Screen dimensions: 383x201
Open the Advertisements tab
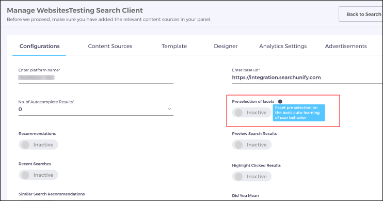pyautogui.click(x=346, y=46)
